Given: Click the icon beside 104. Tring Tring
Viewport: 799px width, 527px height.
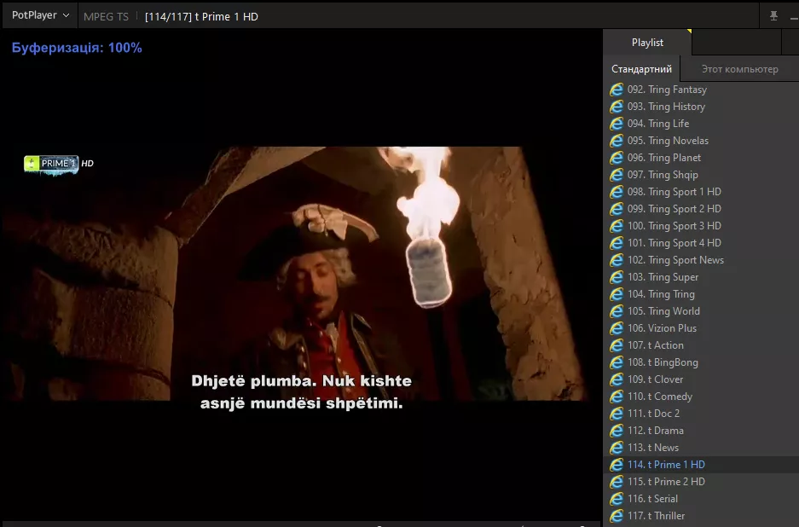Looking at the screenshot, I should (x=617, y=294).
